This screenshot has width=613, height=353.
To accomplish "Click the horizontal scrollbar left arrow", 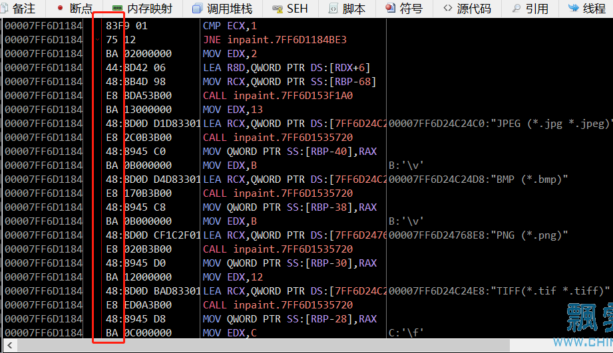I will [x=10, y=345].
